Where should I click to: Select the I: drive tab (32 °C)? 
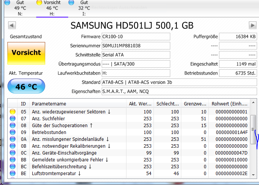tap(84, 8)
